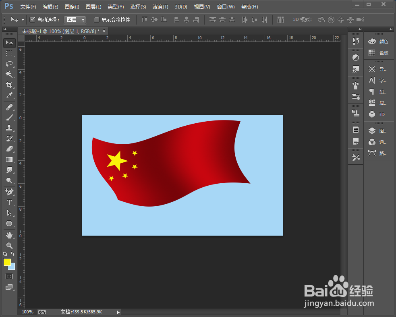
Task: Select the Dodge tool
Action: (x=9, y=180)
